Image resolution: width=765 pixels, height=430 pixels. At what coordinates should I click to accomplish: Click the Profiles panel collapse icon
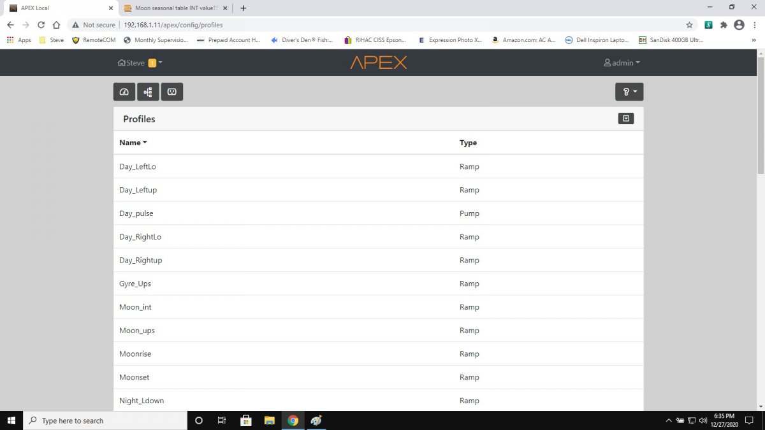tap(626, 118)
